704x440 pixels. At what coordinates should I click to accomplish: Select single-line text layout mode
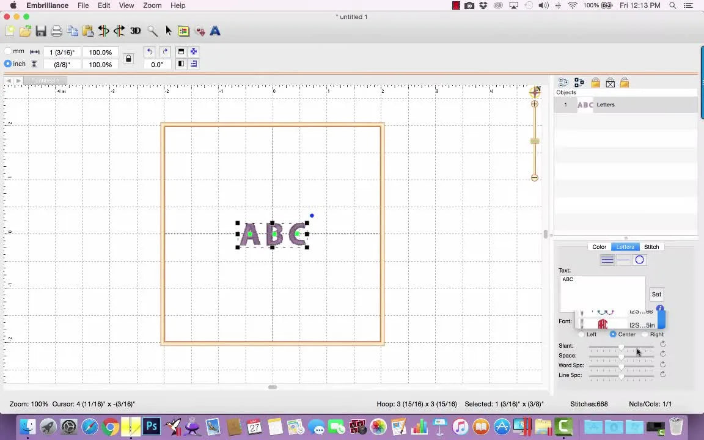623,260
